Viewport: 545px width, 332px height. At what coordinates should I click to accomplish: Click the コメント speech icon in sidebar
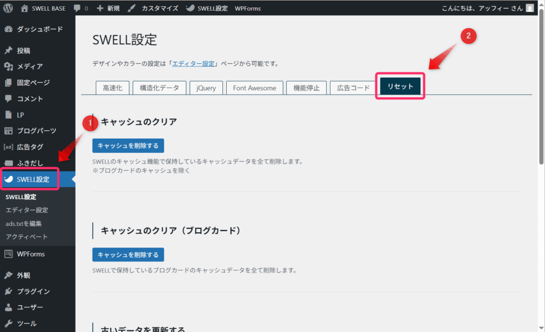point(9,98)
